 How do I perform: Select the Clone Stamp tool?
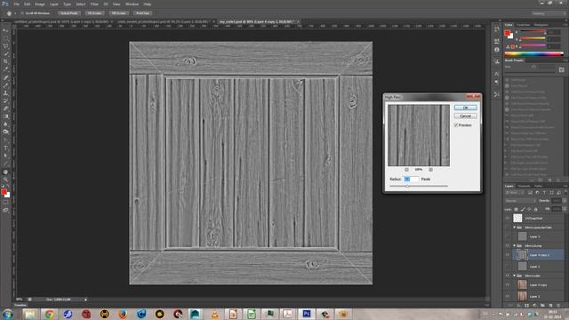click(x=5, y=93)
